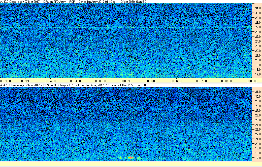Select the 18.0 frequency label on RCP spectrogram
This screenshot has height=167, width=262.
(x=258, y=70)
